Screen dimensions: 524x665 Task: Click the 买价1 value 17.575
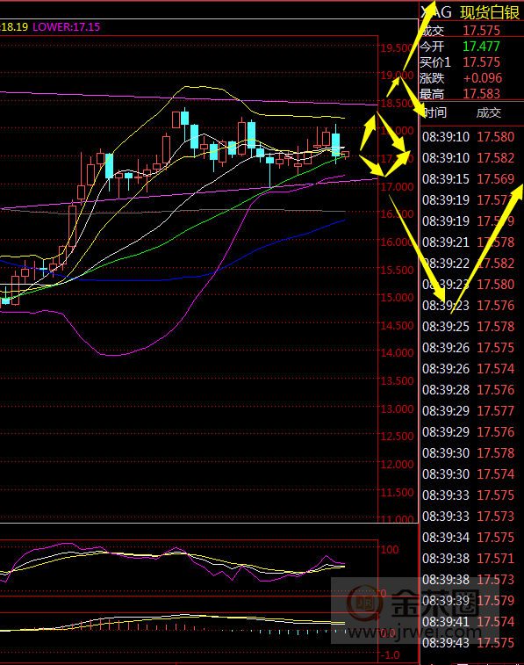[481, 62]
